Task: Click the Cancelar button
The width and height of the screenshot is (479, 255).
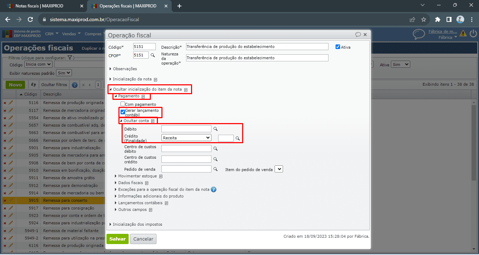Action: 143,239
